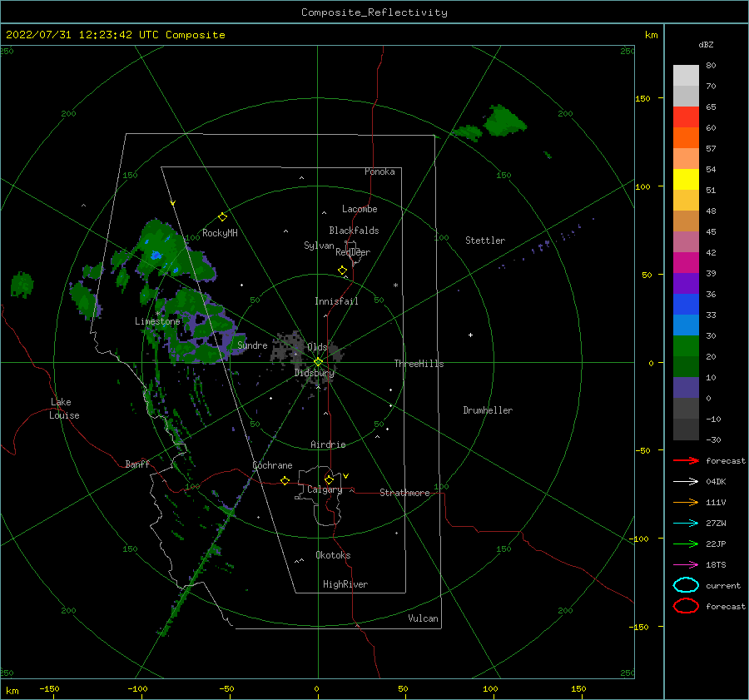Click the Calgary city label
This screenshot has height=700, width=749.
[x=325, y=489]
